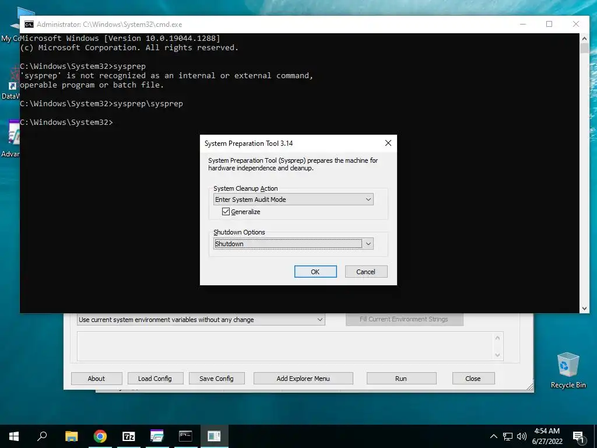Image resolution: width=597 pixels, height=448 pixels.
Task: Open the environment variables option dropdown
Action: click(x=201, y=320)
